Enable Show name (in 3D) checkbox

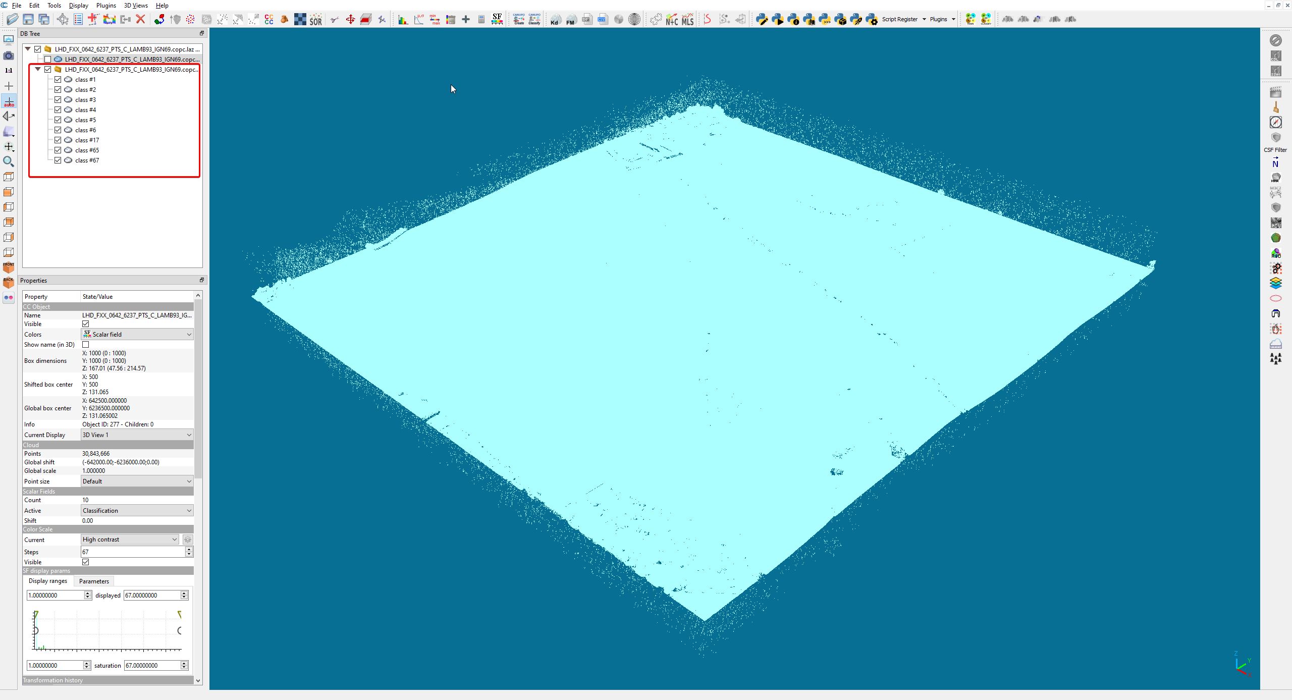pos(86,345)
